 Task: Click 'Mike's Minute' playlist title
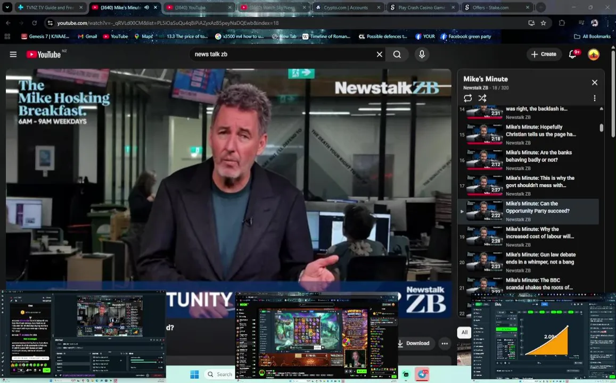click(486, 79)
